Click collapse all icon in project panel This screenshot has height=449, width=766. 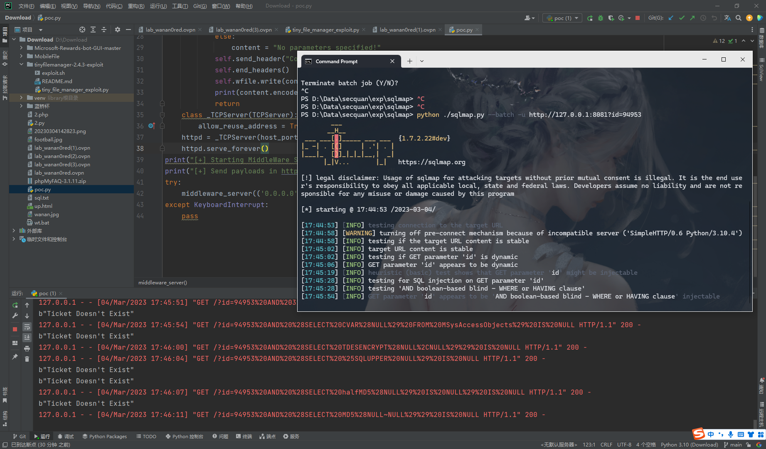pyautogui.click(x=104, y=30)
